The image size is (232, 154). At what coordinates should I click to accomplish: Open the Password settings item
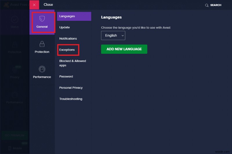66,77
